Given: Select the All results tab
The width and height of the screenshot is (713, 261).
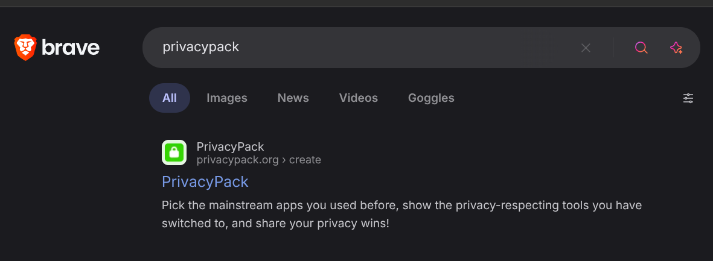Looking at the screenshot, I should (x=170, y=98).
